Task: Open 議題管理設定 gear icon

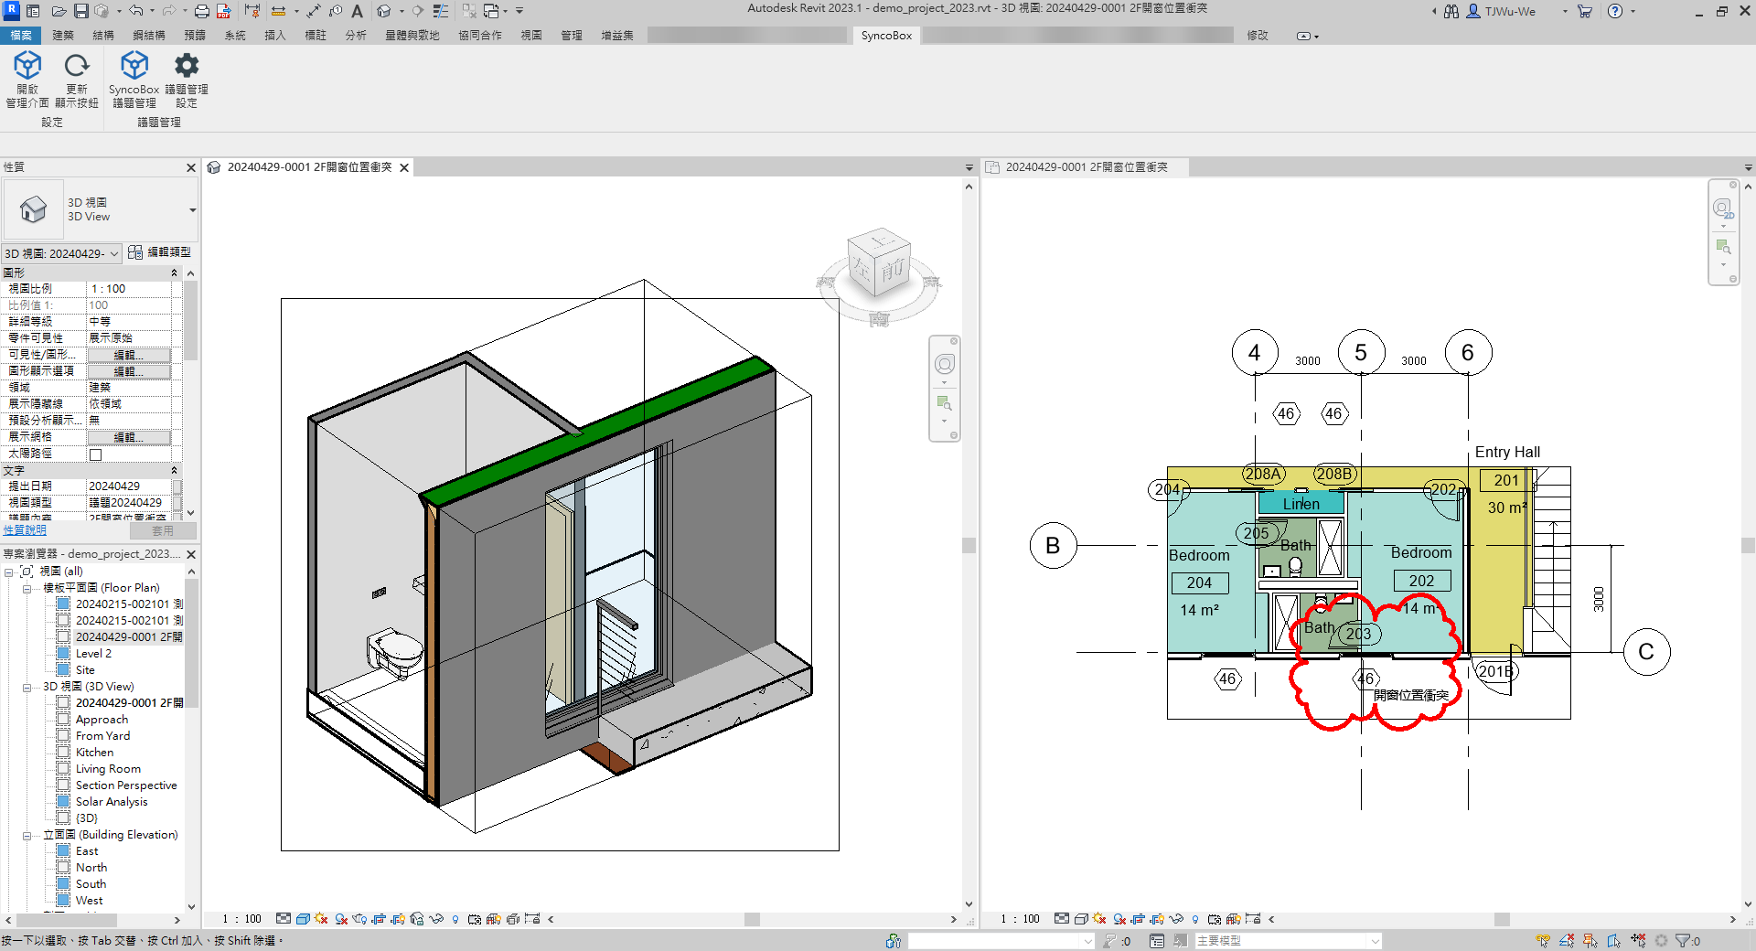Action: (187, 66)
